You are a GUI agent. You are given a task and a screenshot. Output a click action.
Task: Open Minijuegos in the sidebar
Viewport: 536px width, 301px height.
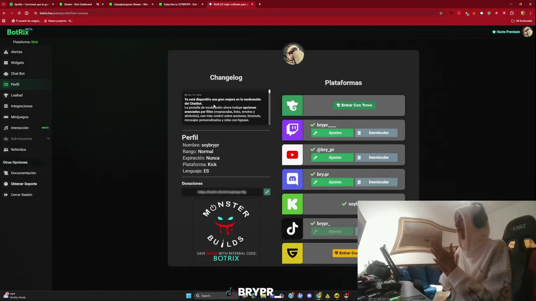(20, 117)
